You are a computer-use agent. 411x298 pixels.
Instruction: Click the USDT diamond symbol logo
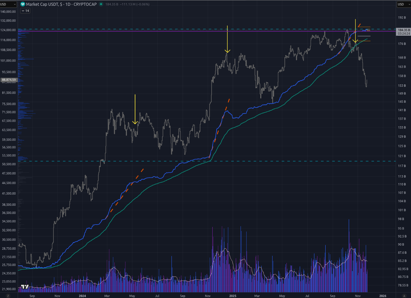coord(23,4)
